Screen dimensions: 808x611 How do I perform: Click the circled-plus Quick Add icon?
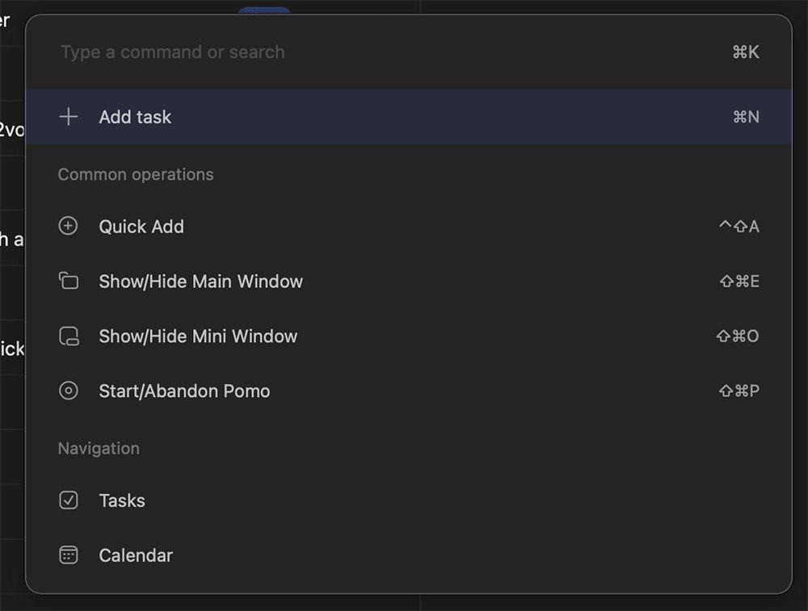click(x=69, y=226)
